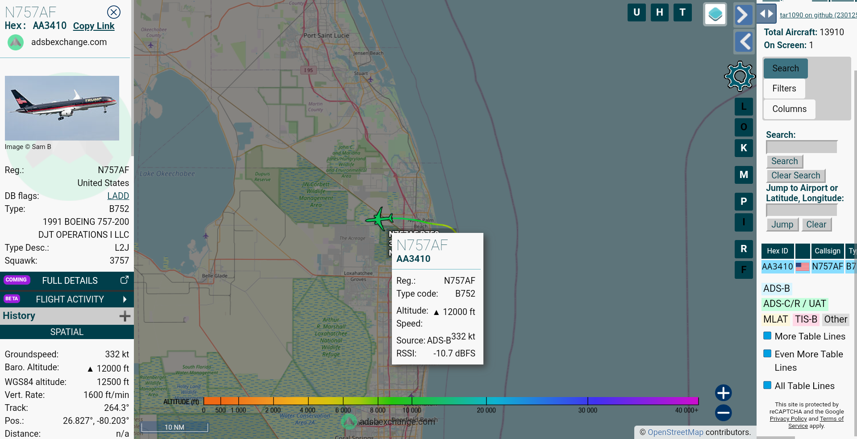Toggle sidebar with double-arrow button
Screen dimensions: 857x439
(766, 14)
